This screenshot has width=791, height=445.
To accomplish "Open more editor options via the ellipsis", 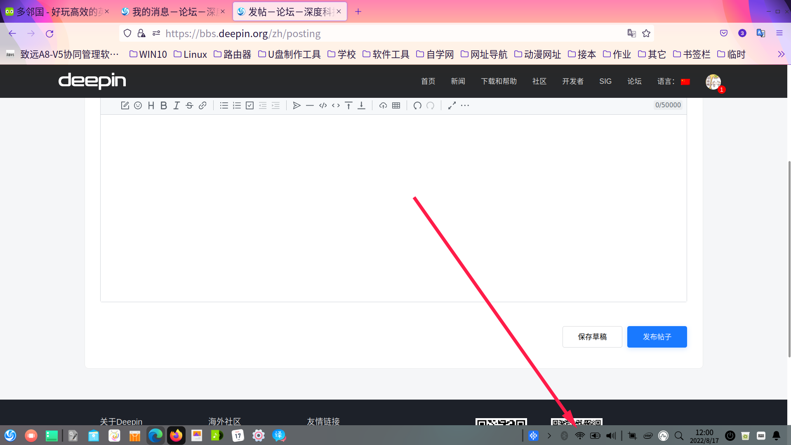I will [x=465, y=106].
